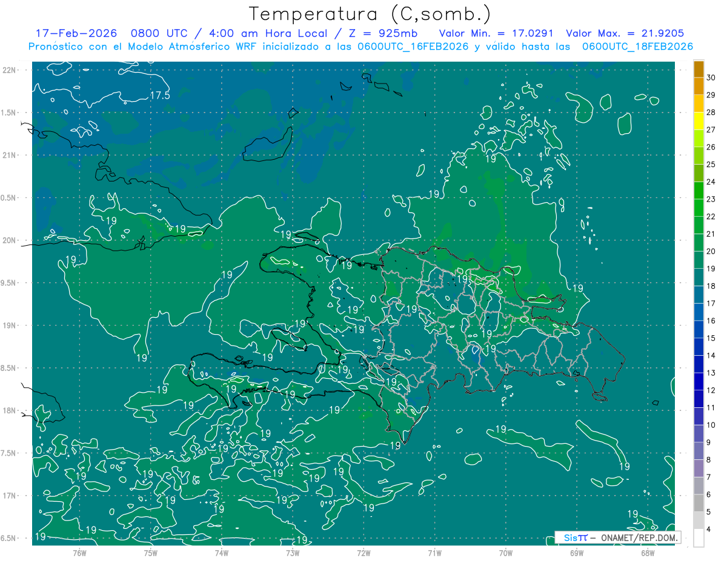
Task: Click the '30' value on the color scale
Action: 711,77
